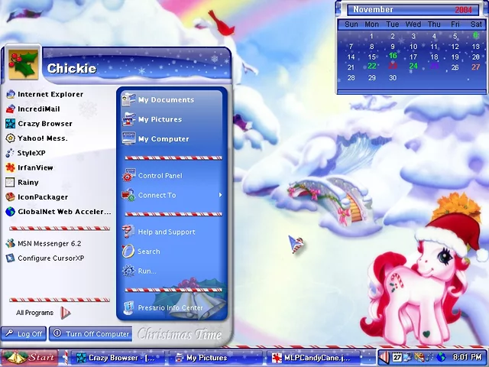Select day 10 in the calendar
The image size is (489, 367).
[413, 47]
